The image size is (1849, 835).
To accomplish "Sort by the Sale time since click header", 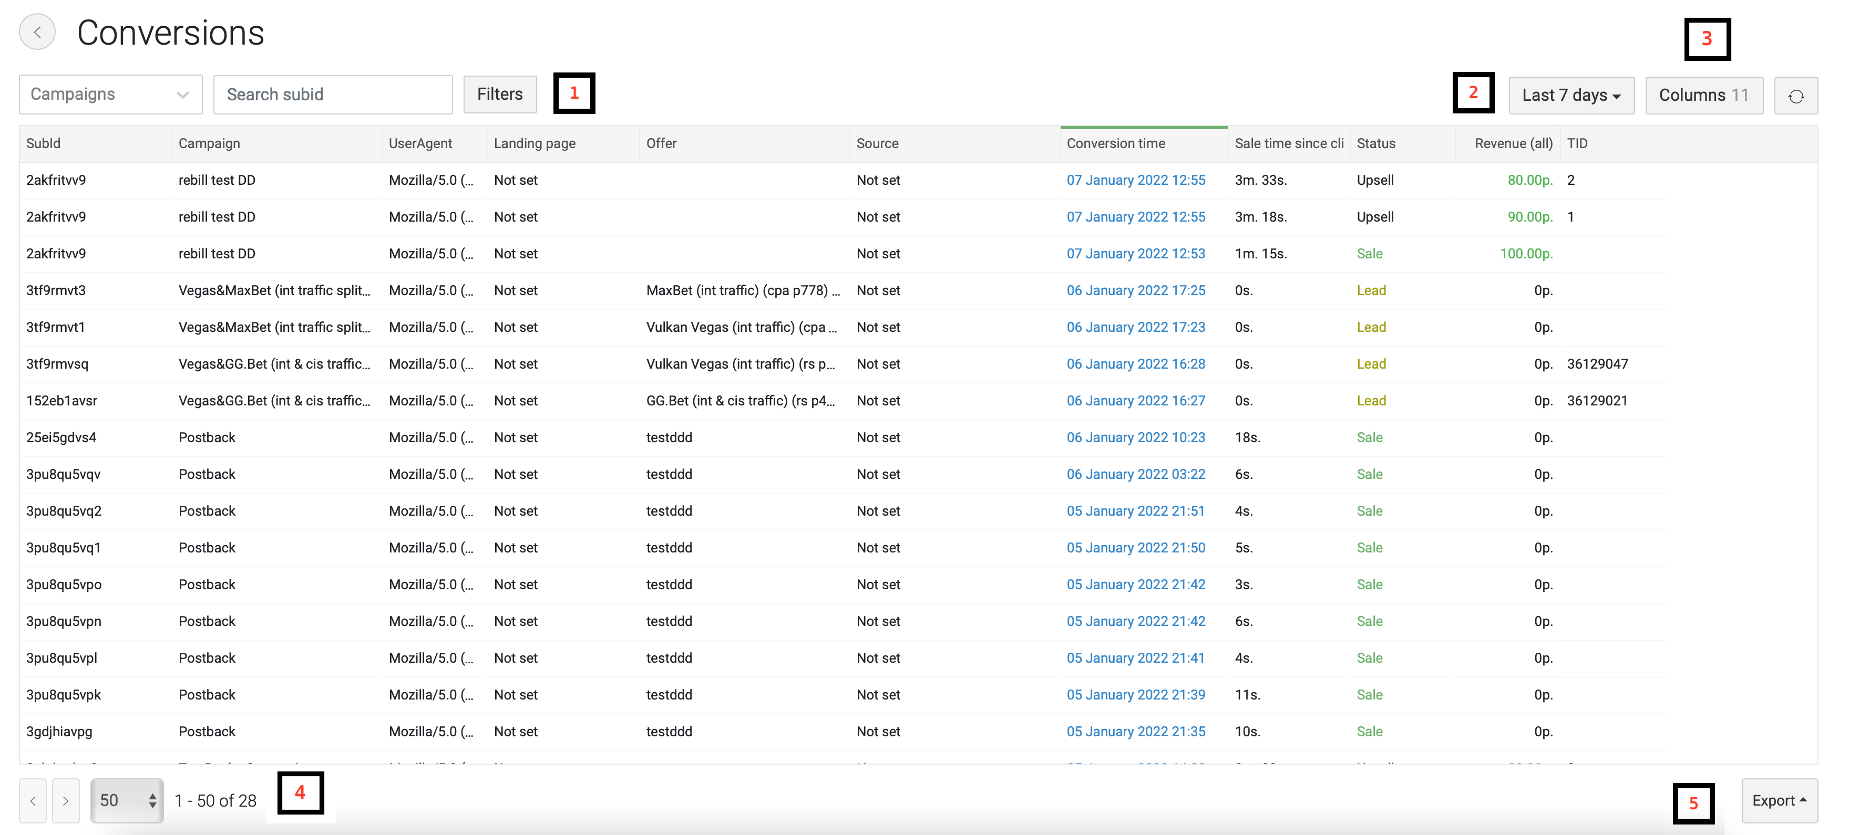I will 1289,143.
